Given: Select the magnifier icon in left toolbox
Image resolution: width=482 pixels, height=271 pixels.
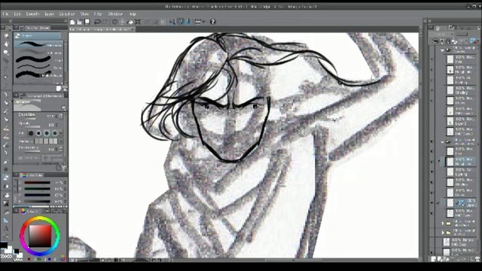Looking at the screenshot, I should pos(6,53).
